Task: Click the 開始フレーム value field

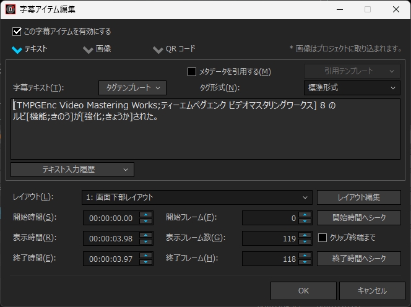Action: coord(270,218)
